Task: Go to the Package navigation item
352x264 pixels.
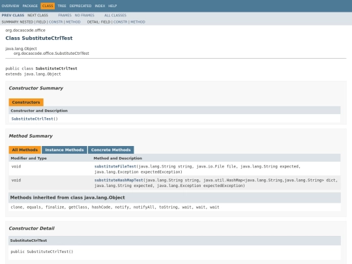Action: tap(30, 6)
